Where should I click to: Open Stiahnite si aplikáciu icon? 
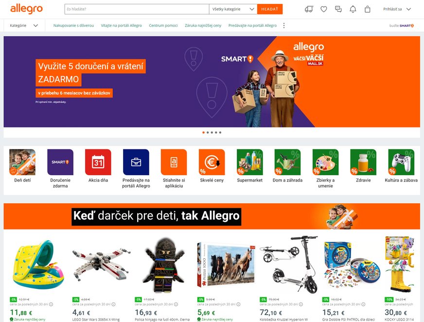[x=174, y=162]
